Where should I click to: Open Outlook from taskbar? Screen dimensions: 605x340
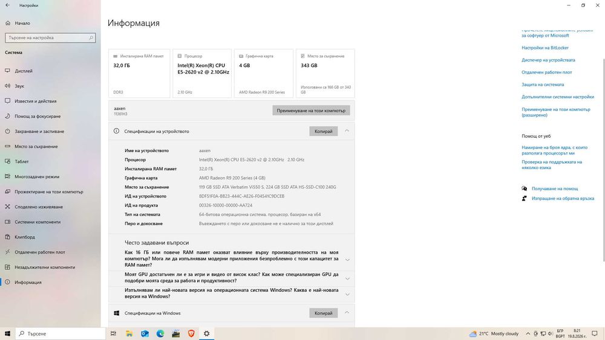click(x=145, y=333)
